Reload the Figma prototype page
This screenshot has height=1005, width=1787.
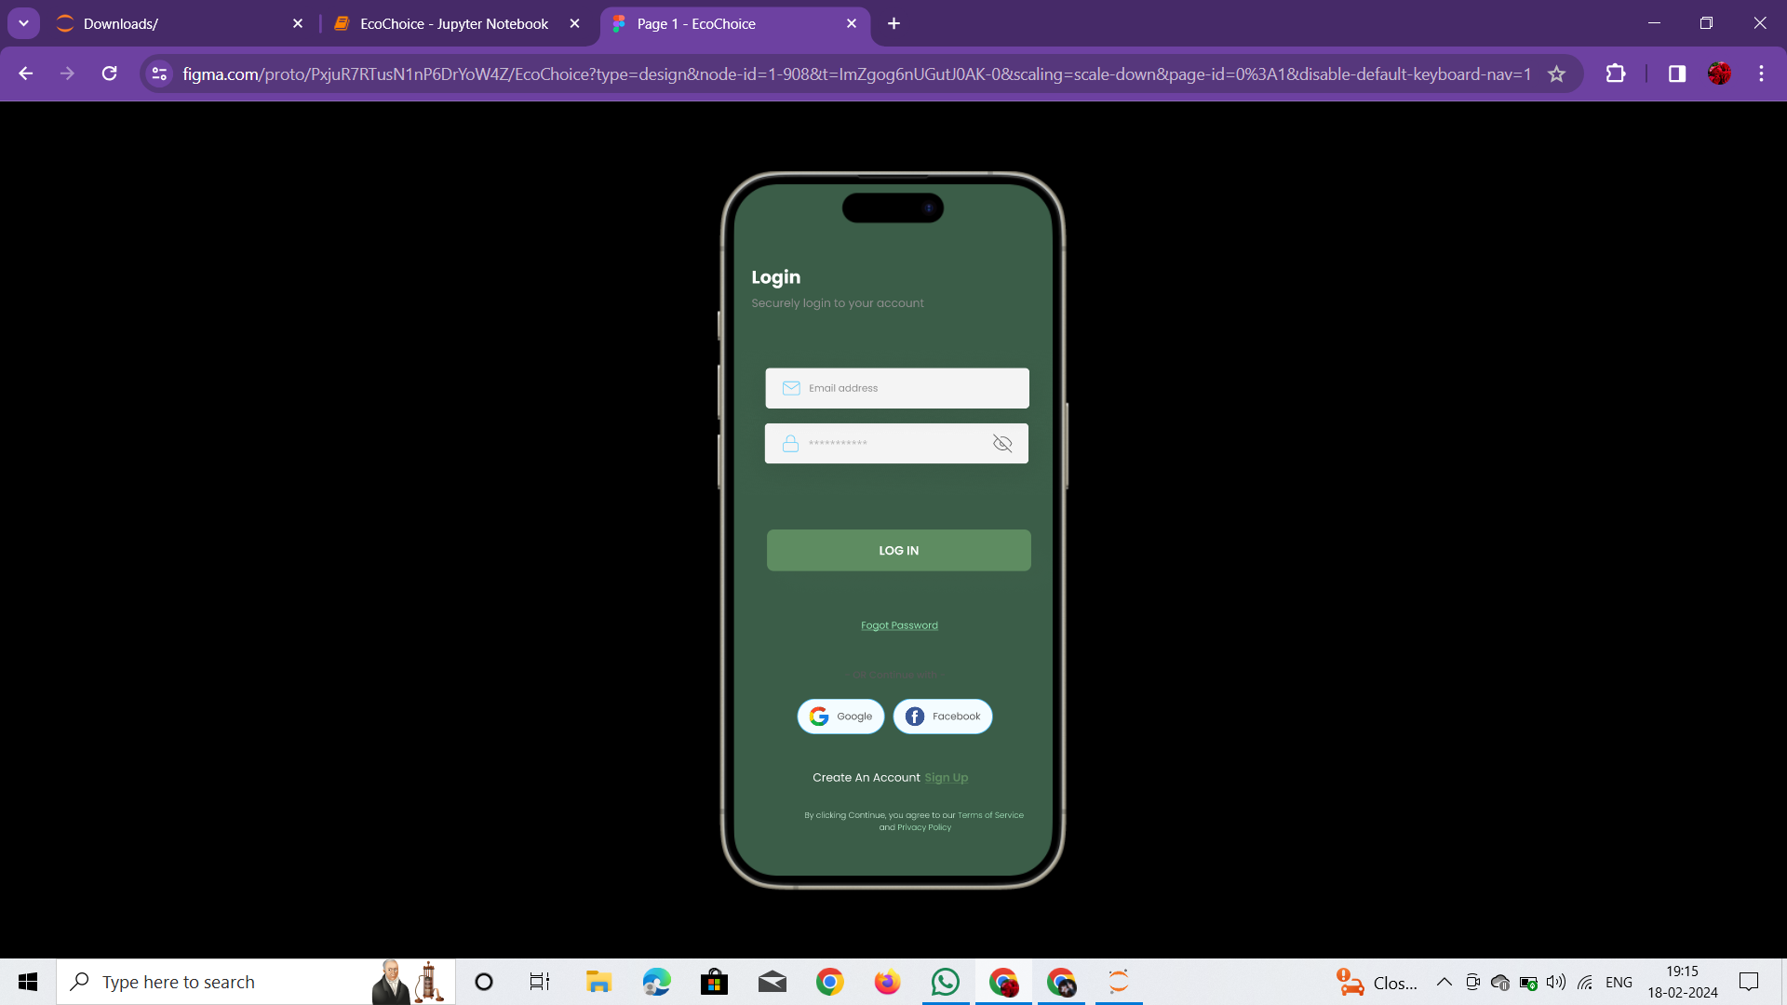[110, 74]
